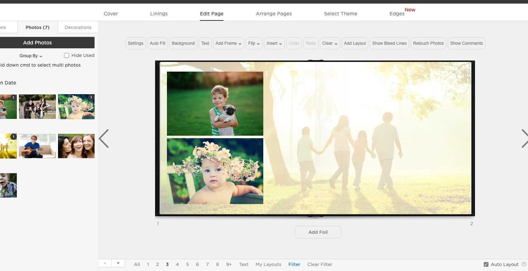Go to the previous page spread arrow
Screen dimensions: 528x271
(104, 139)
